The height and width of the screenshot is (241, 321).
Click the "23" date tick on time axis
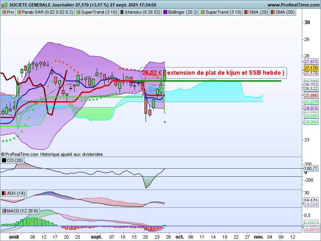coord(157,237)
